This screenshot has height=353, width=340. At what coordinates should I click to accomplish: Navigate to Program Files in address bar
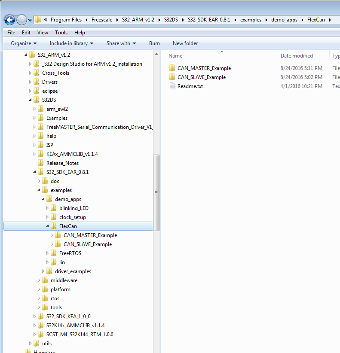point(66,20)
